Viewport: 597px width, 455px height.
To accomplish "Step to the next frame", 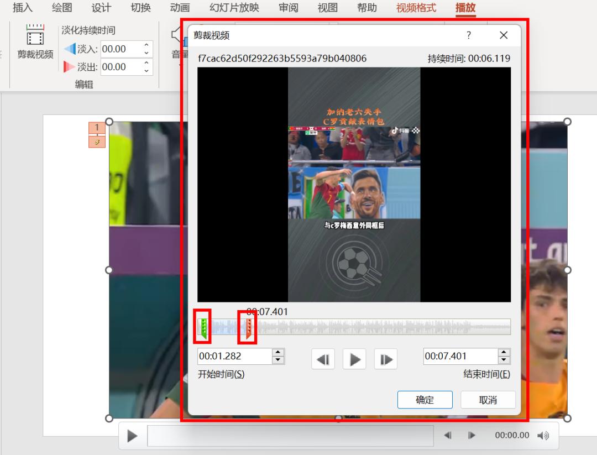I will 385,359.
